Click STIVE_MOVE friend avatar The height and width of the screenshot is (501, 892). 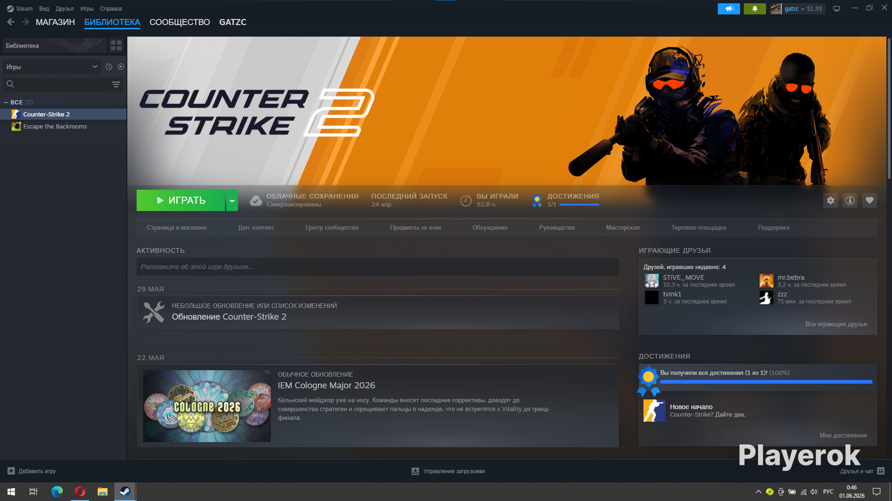[x=652, y=281]
